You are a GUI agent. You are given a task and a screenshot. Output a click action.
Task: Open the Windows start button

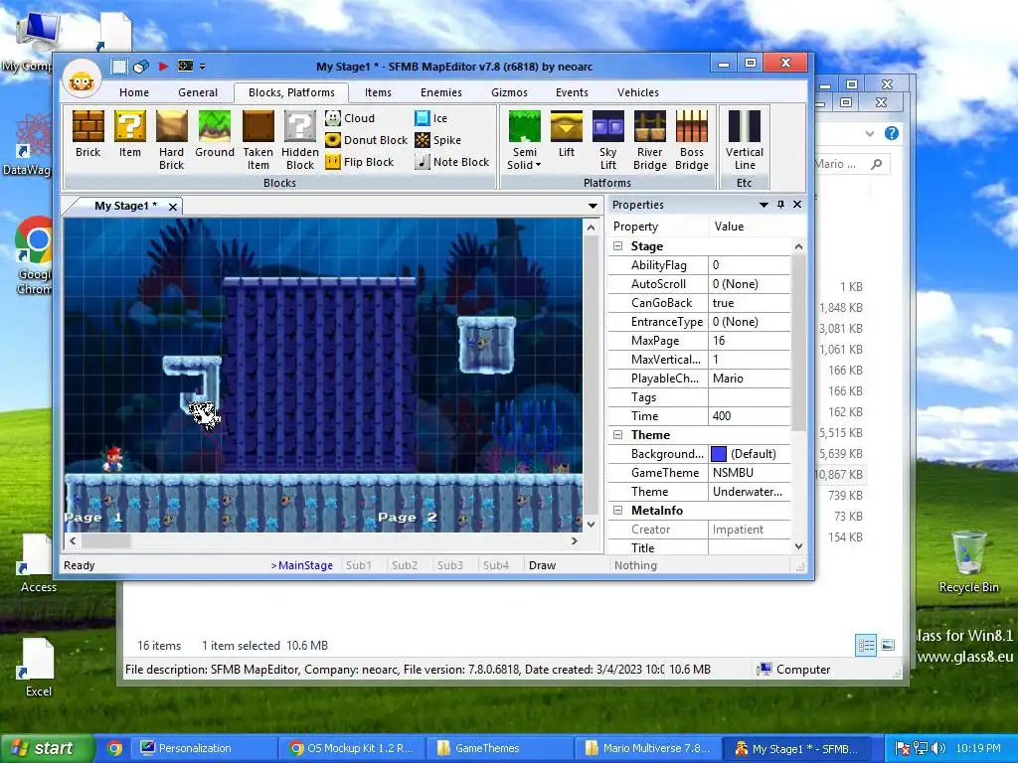click(x=46, y=748)
